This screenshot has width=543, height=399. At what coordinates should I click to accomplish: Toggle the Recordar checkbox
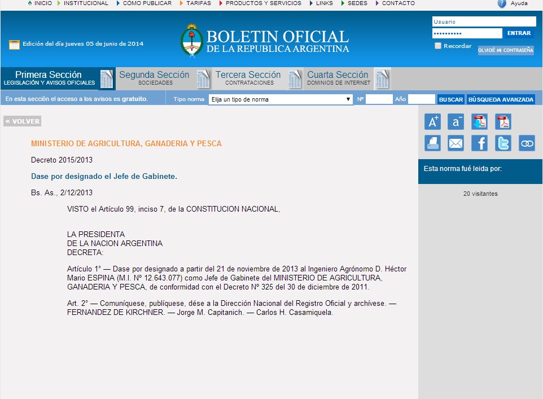[438, 46]
